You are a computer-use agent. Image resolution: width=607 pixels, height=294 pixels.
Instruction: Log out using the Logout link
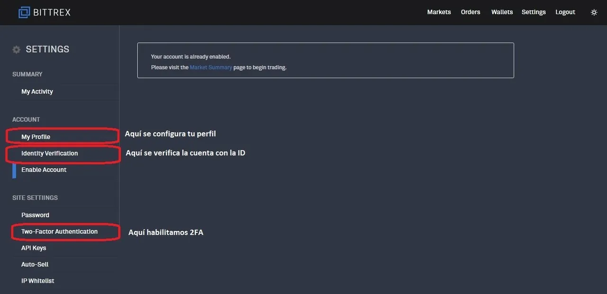click(x=565, y=12)
